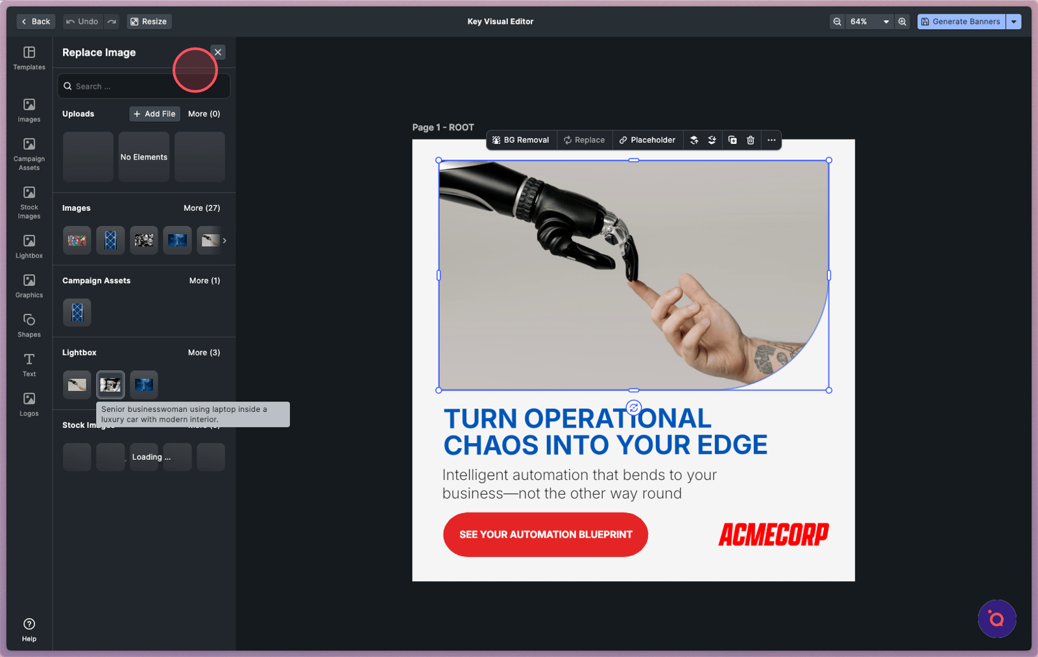The image size is (1038, 657).
Task: Show More (27) images
Action: 202,208
